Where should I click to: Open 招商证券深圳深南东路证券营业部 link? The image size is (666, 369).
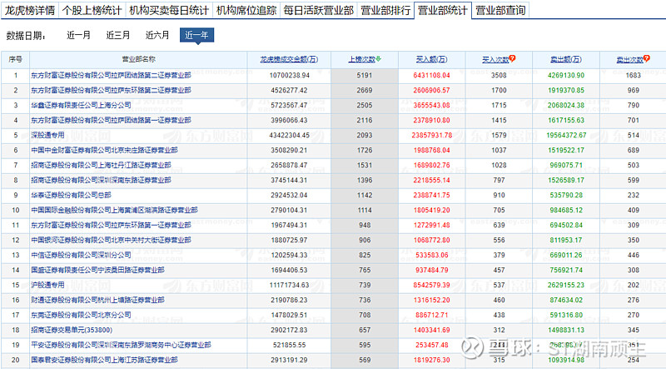[101, 180]
